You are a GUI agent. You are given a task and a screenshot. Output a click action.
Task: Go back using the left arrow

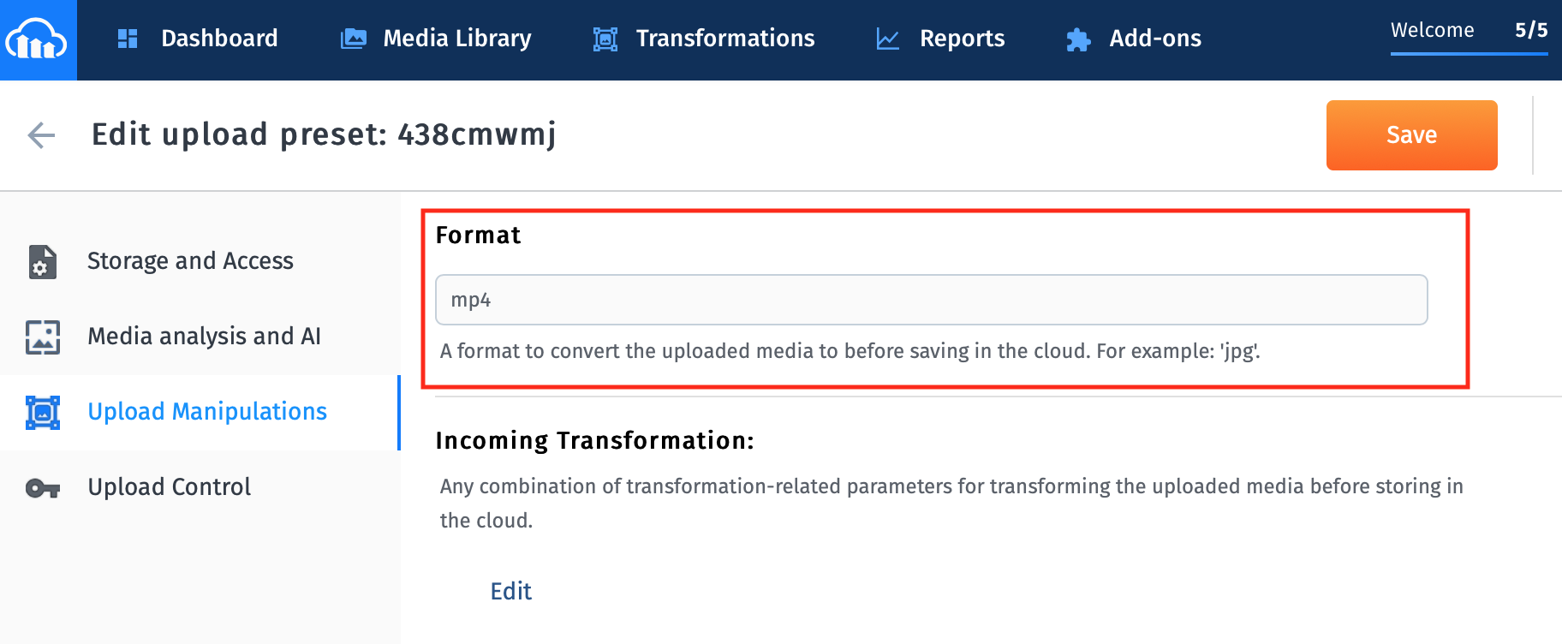tap(41, 135)
